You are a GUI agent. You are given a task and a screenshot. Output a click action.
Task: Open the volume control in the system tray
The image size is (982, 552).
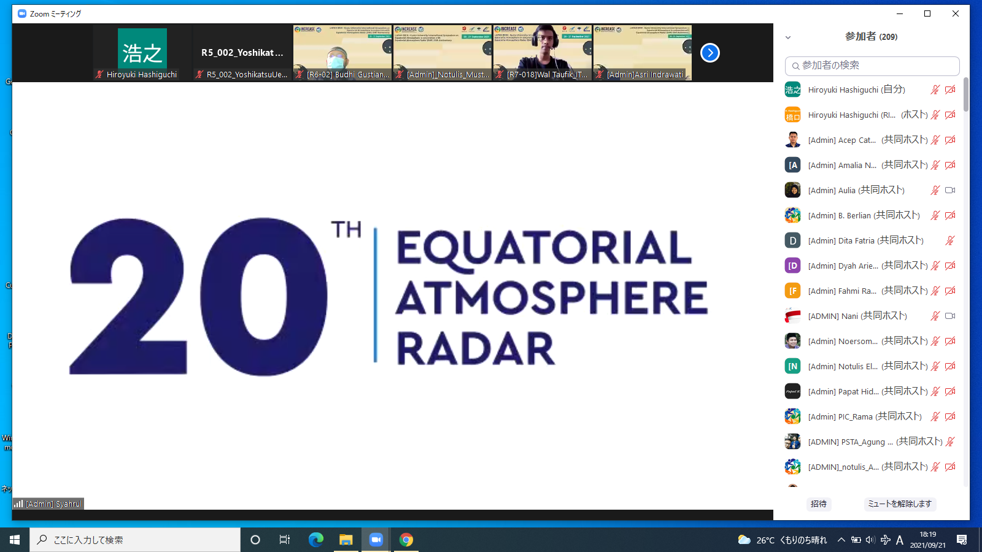click(x=870, y=540)
